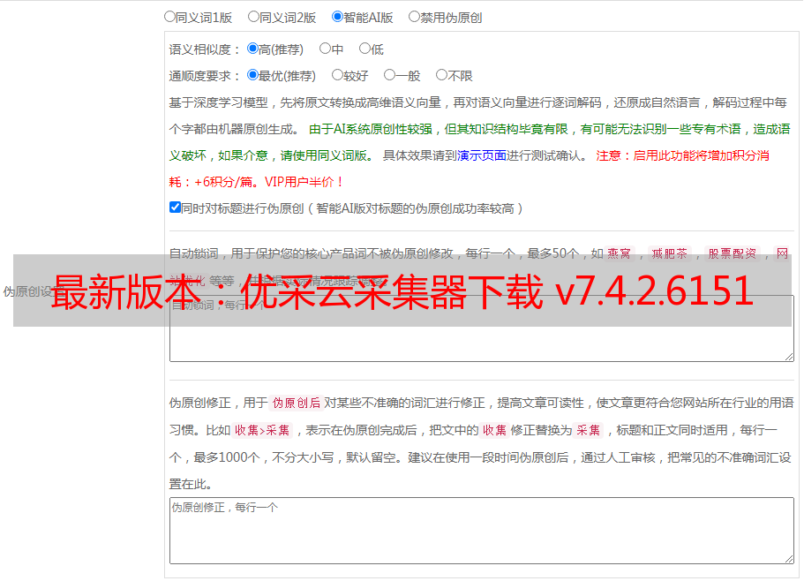Toggle 同时对标题进行伪原创 checkbox

click(175, 207)
